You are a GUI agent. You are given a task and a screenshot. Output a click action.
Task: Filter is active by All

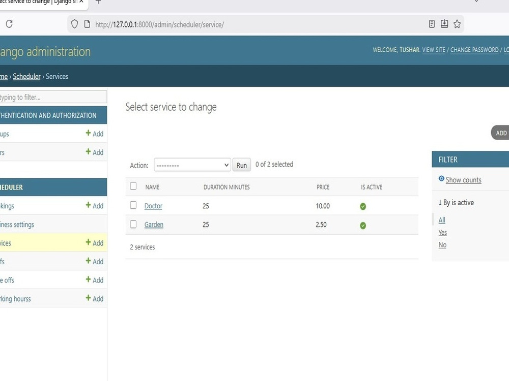(x=442, y=220)
